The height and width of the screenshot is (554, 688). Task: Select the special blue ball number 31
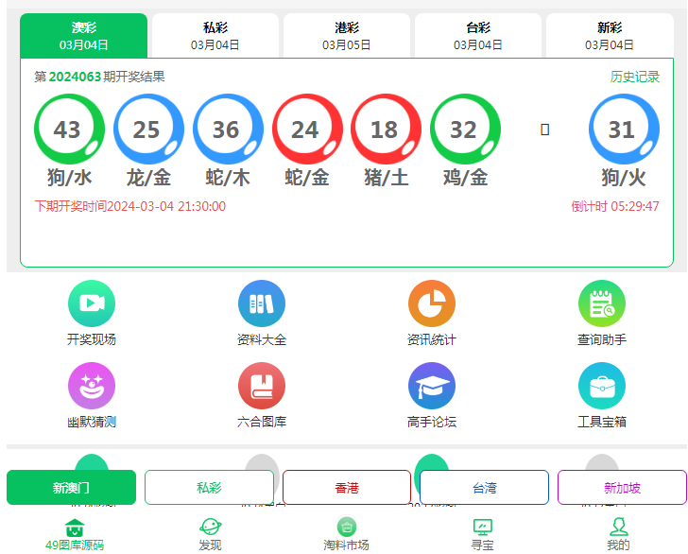tap(624, 130)
